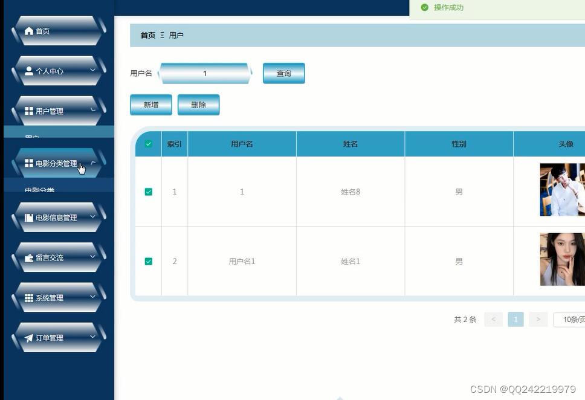
Task: Select pagination page 1
Action: (516, 319)
